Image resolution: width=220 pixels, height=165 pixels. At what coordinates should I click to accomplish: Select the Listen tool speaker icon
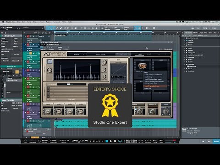[x=76, y=28]
